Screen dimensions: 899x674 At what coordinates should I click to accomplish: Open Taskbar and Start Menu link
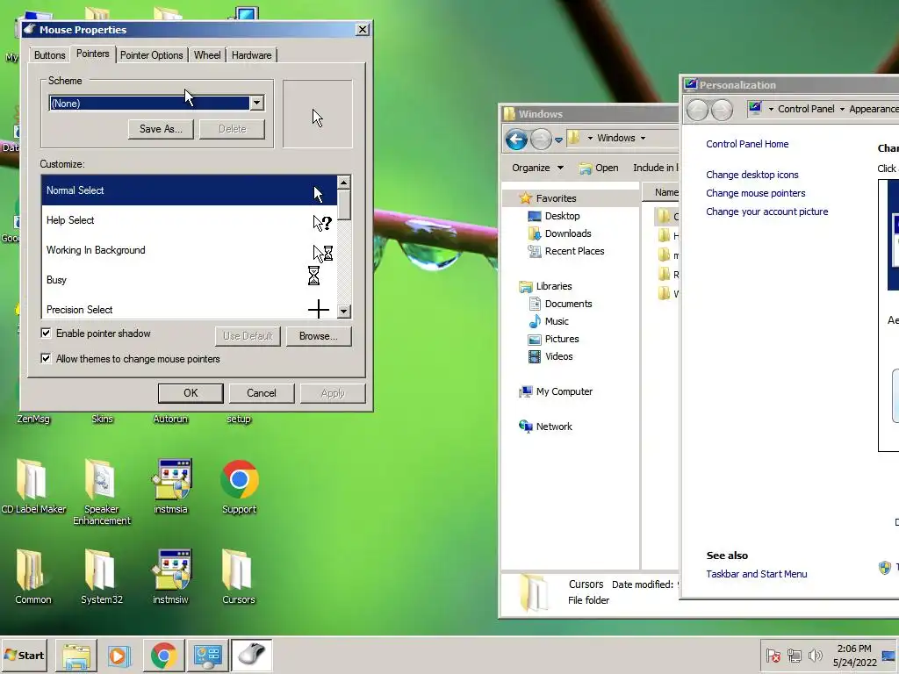coord(756,574)
